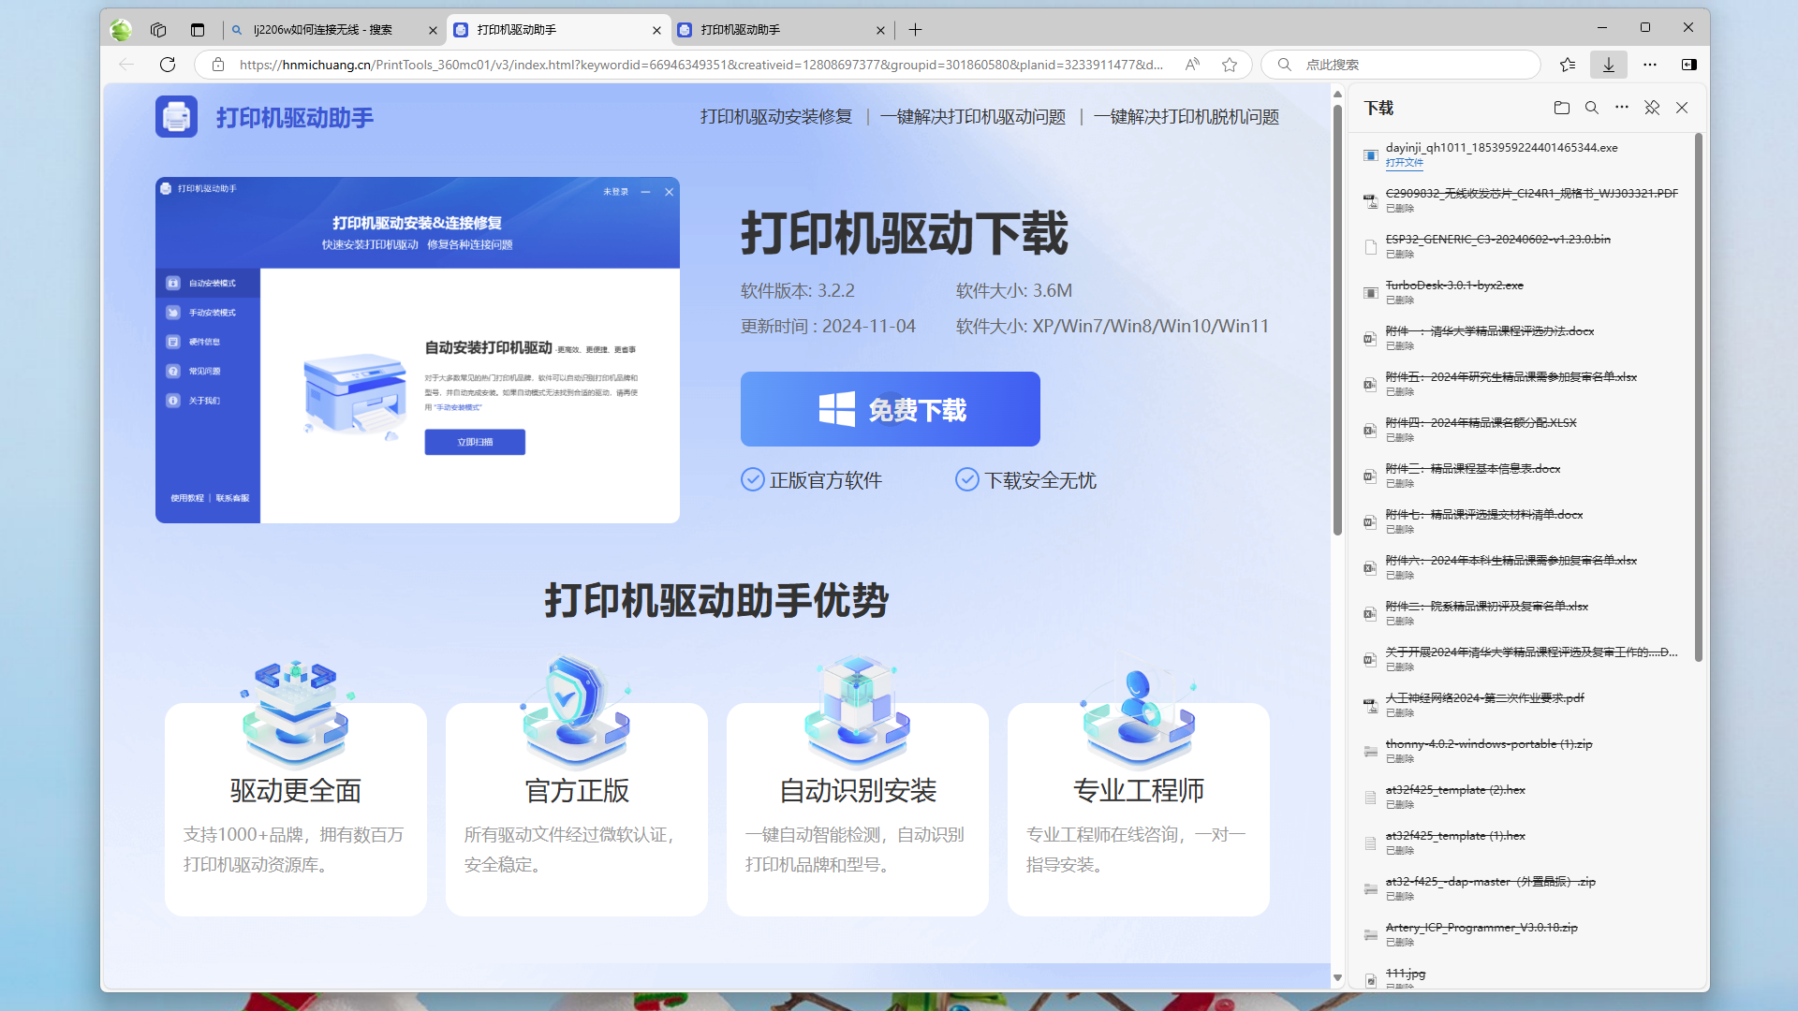The width and height of the screenshot is (1798, 1011).
Task: Click the favorites star in address bar
Action: click(1230, 65)
